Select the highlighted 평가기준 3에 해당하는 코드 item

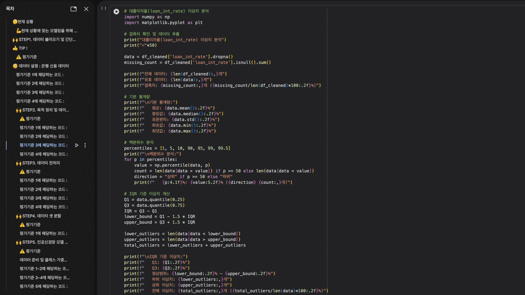coord(43,145)
